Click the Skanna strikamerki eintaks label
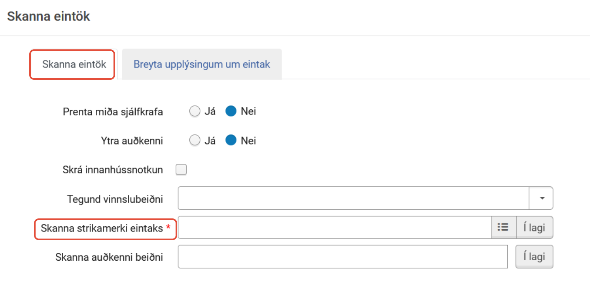The image size is (590, 299). coord(102,228)
